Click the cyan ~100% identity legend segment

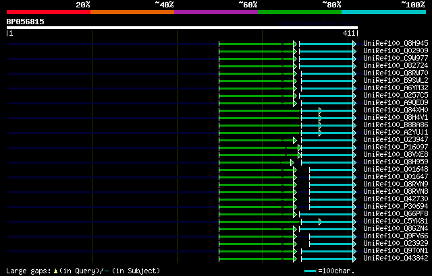[x=384, y=12]
